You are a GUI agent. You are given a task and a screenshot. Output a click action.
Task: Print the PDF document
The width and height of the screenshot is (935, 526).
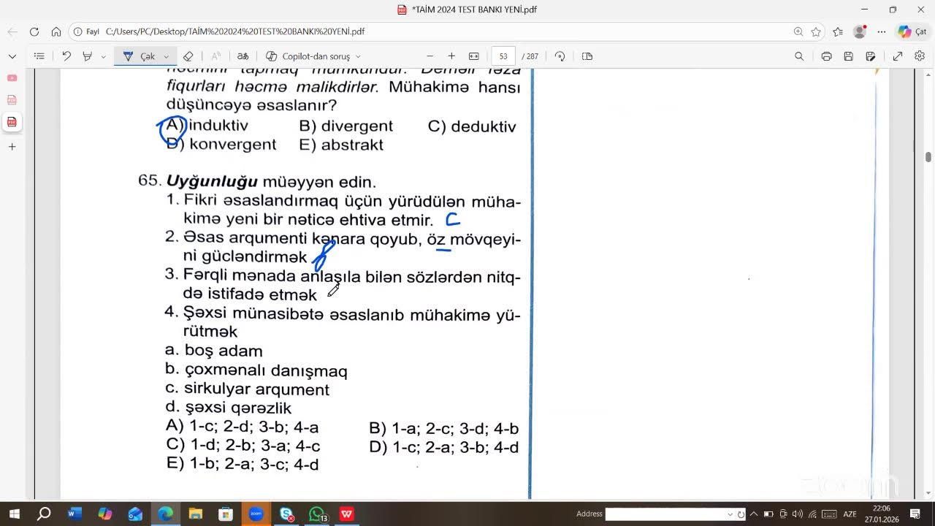pyautogui.click(x=826, y=56)
